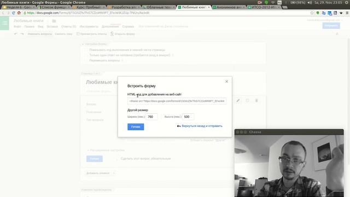Click pencil edit icon on question
This screenshot has width=350, height=197.
[238, 101]
